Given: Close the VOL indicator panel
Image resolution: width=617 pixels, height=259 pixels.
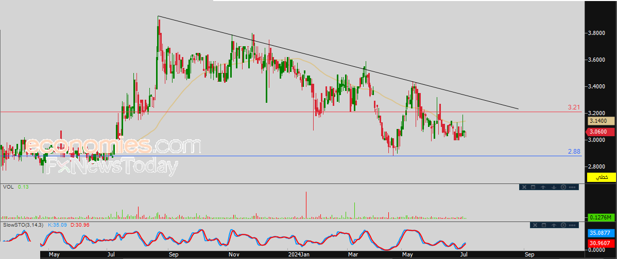Looking at the screenshot, I should (x=524, y=187).
